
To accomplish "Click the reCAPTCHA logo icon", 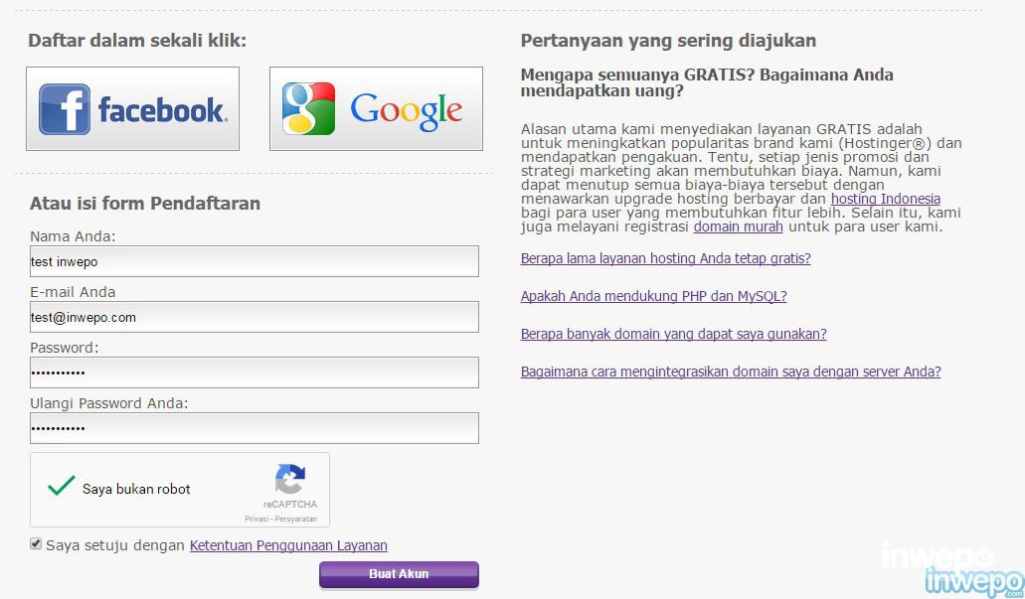I will [x=289, y=480].
